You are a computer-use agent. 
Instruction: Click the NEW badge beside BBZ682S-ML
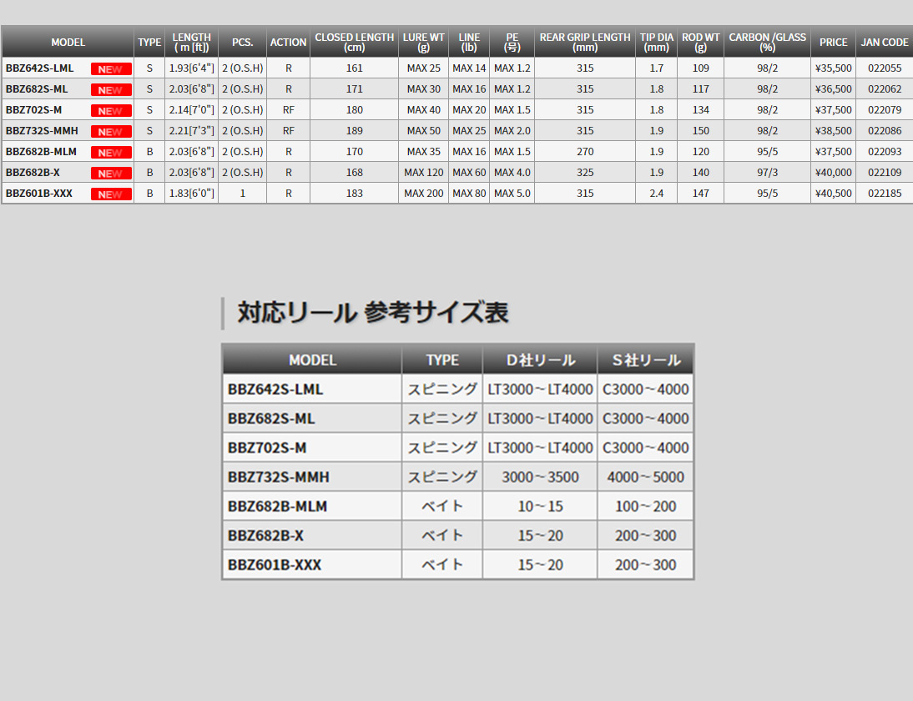click(111, 90)
